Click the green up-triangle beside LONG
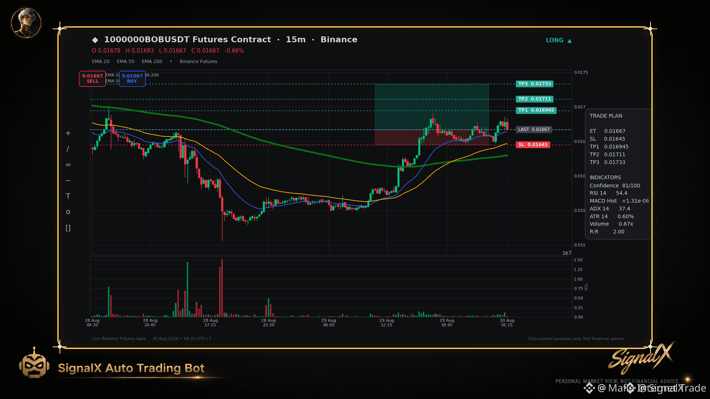Screen dimensions: 710x399 (x=569, y=41)
